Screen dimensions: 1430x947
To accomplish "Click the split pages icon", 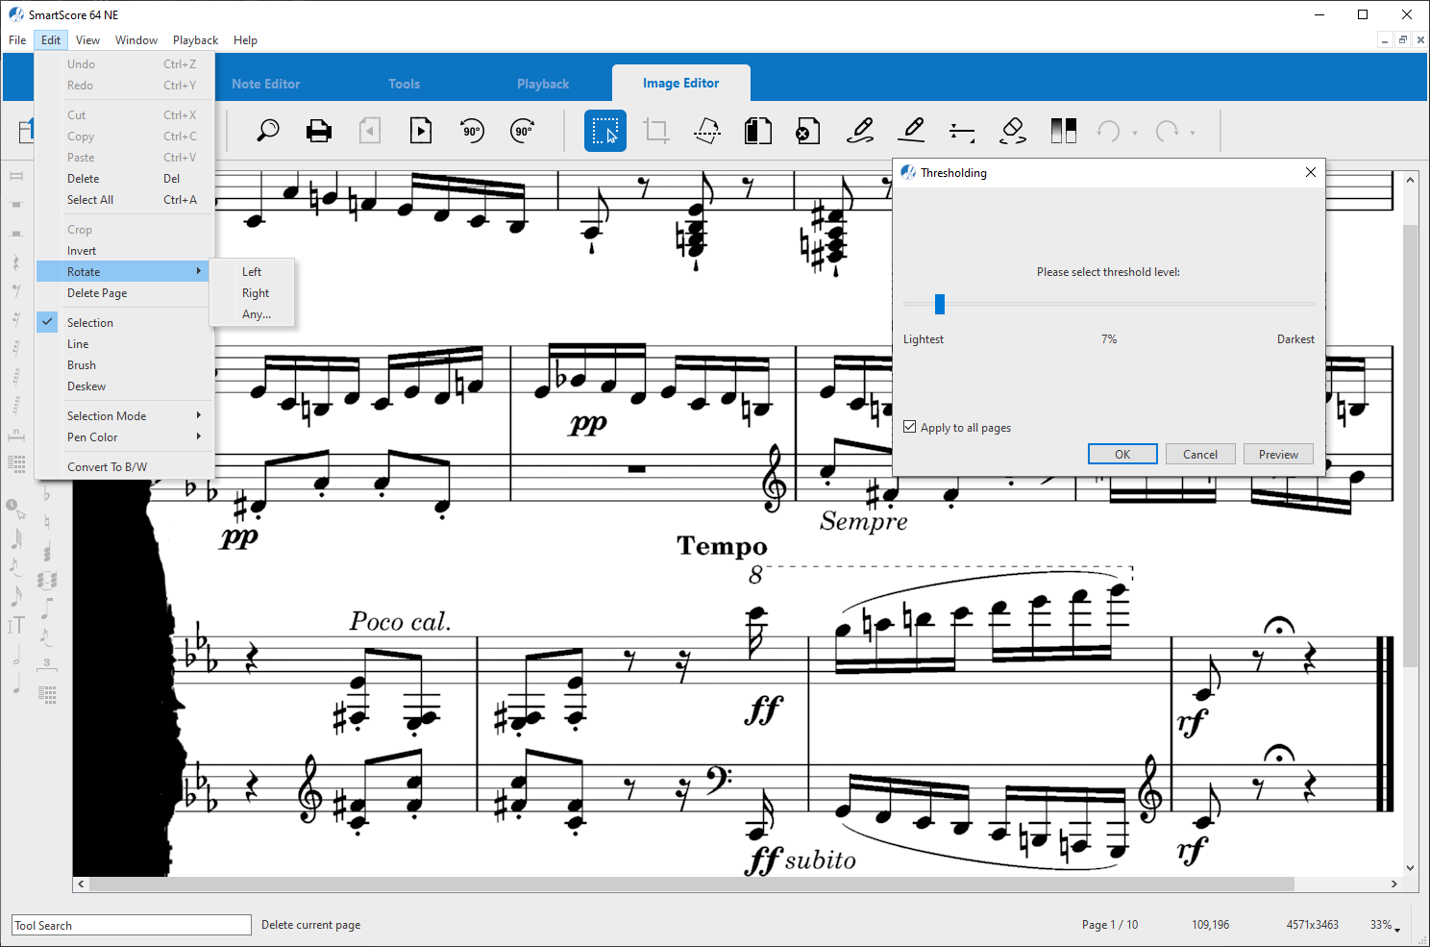I will point(758,131).
